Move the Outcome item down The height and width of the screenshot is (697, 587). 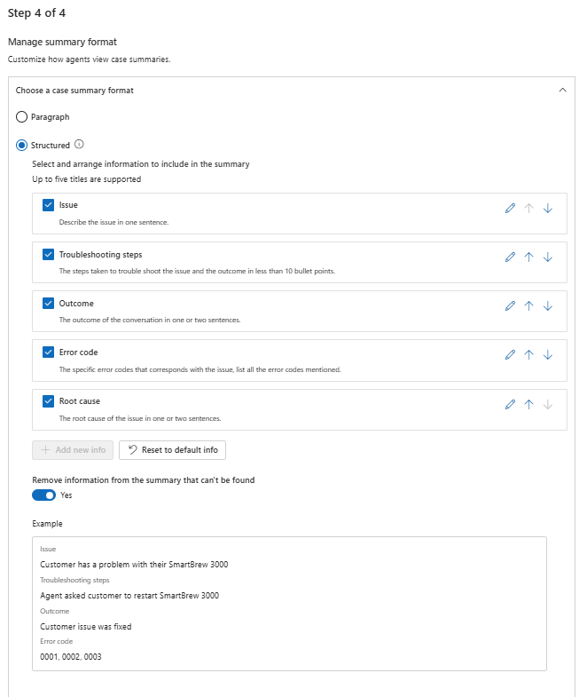coord(547,305)
